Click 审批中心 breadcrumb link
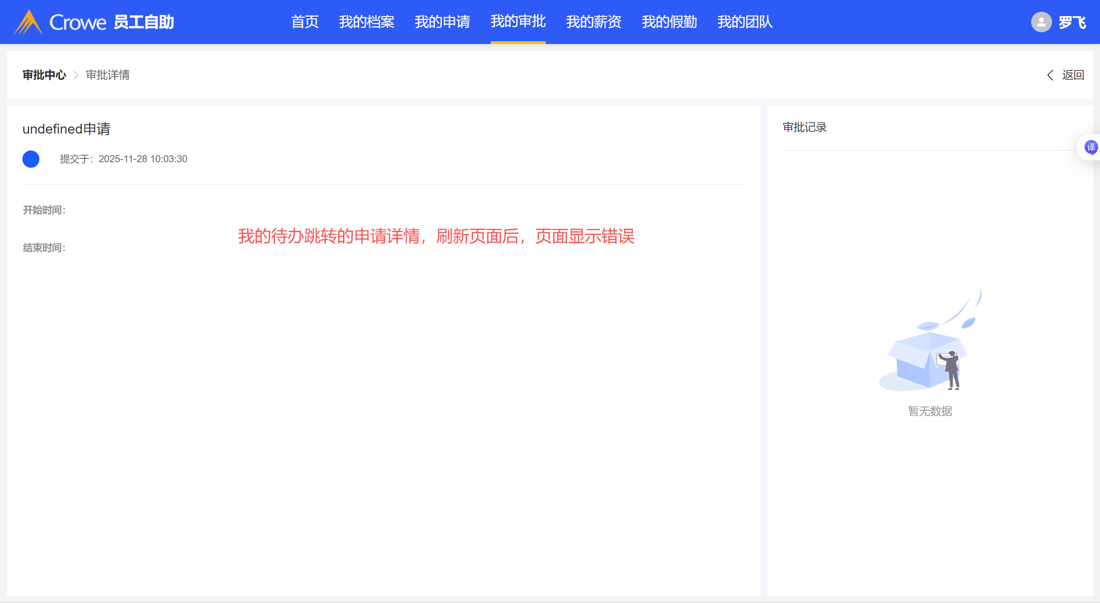Screen dimensions: 1100x603 [44, 75]
